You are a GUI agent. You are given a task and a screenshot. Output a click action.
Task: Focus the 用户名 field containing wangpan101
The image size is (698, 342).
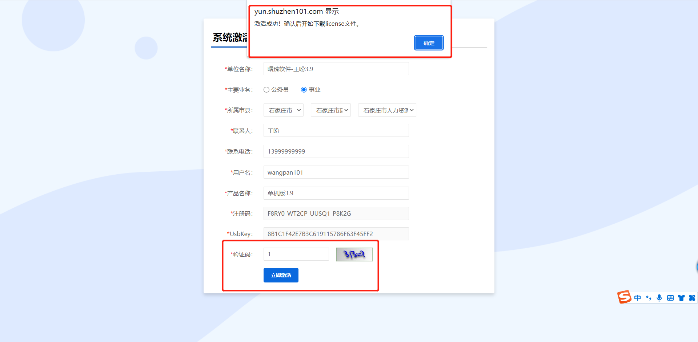click(336, 172)
